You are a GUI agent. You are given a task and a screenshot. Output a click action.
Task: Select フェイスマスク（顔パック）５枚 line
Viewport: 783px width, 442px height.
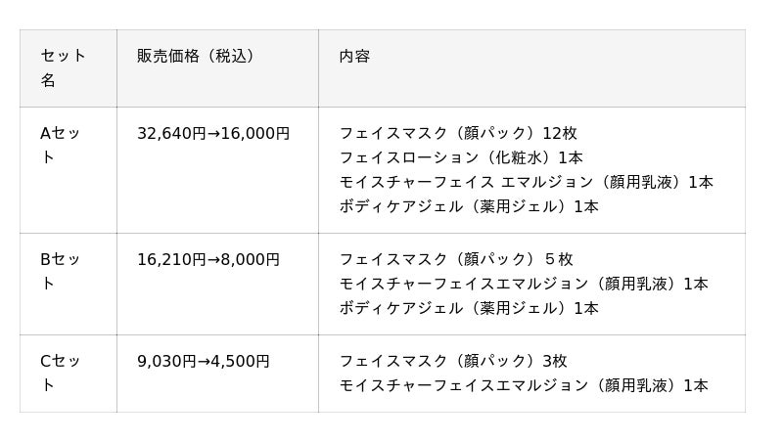coord(456,259)
